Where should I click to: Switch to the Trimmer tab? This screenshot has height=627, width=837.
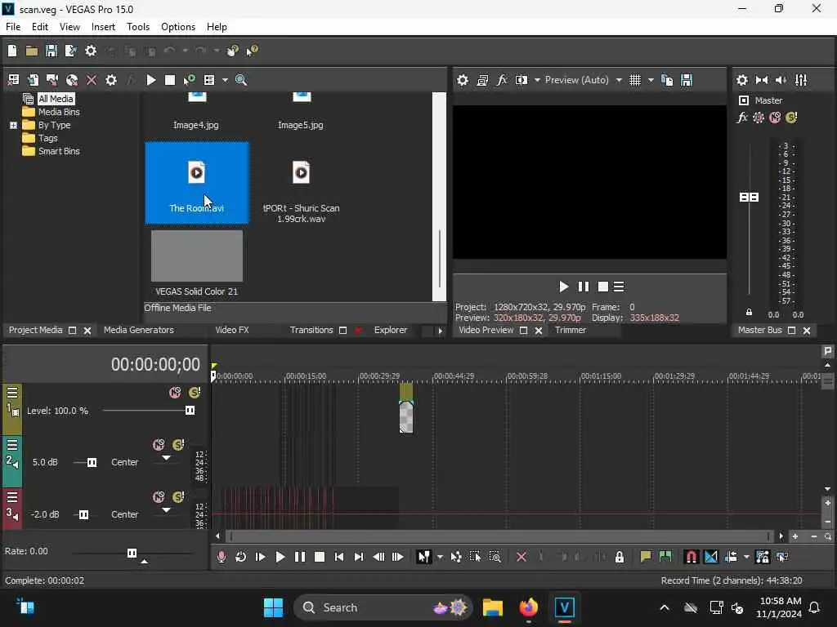tap(570, 330)
